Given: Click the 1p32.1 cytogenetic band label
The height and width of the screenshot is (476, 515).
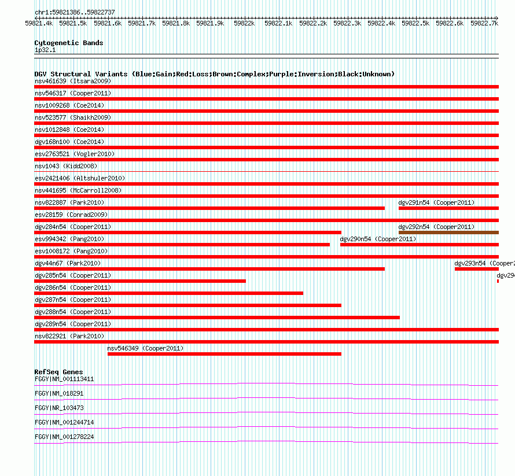Looking at the screenshot, I should tap(45, 50).
